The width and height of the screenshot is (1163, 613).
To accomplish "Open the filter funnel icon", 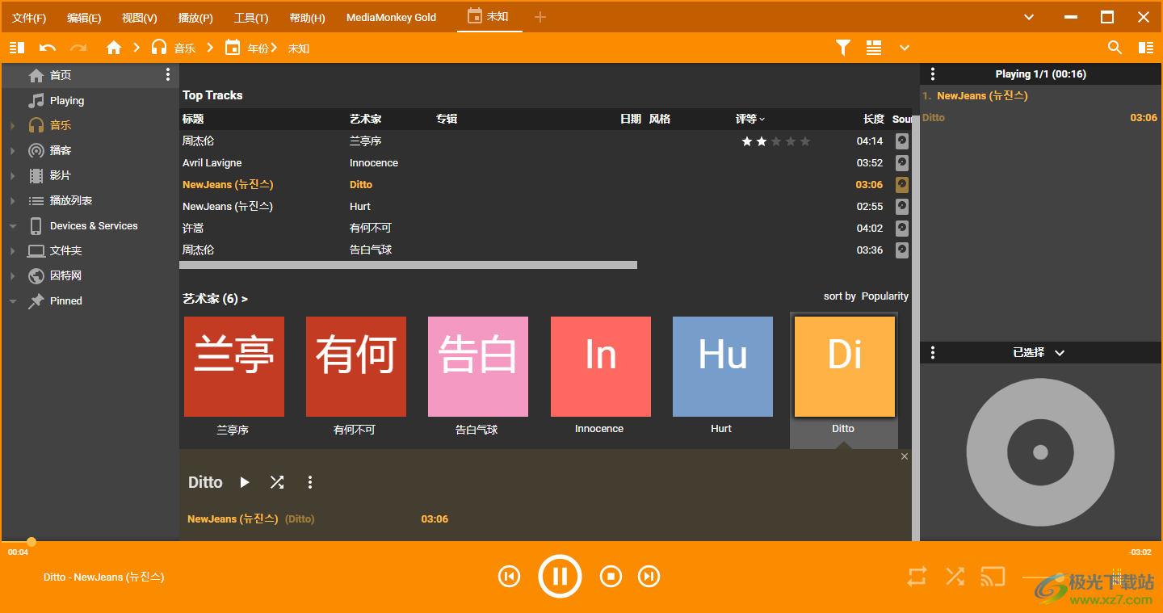I will 842,48.
